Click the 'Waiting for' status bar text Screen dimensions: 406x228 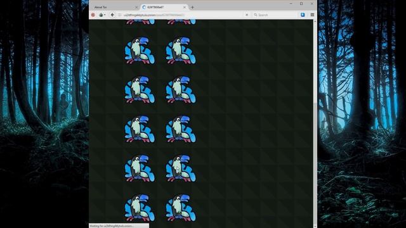tap(112, 226)
